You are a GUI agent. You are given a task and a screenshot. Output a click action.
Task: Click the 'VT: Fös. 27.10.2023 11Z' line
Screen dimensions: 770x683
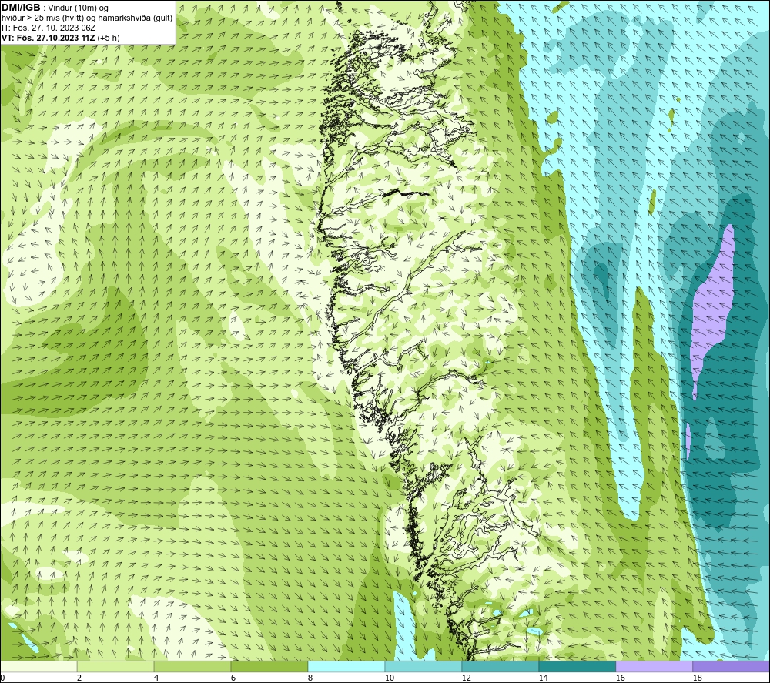[x=49, y=38]
